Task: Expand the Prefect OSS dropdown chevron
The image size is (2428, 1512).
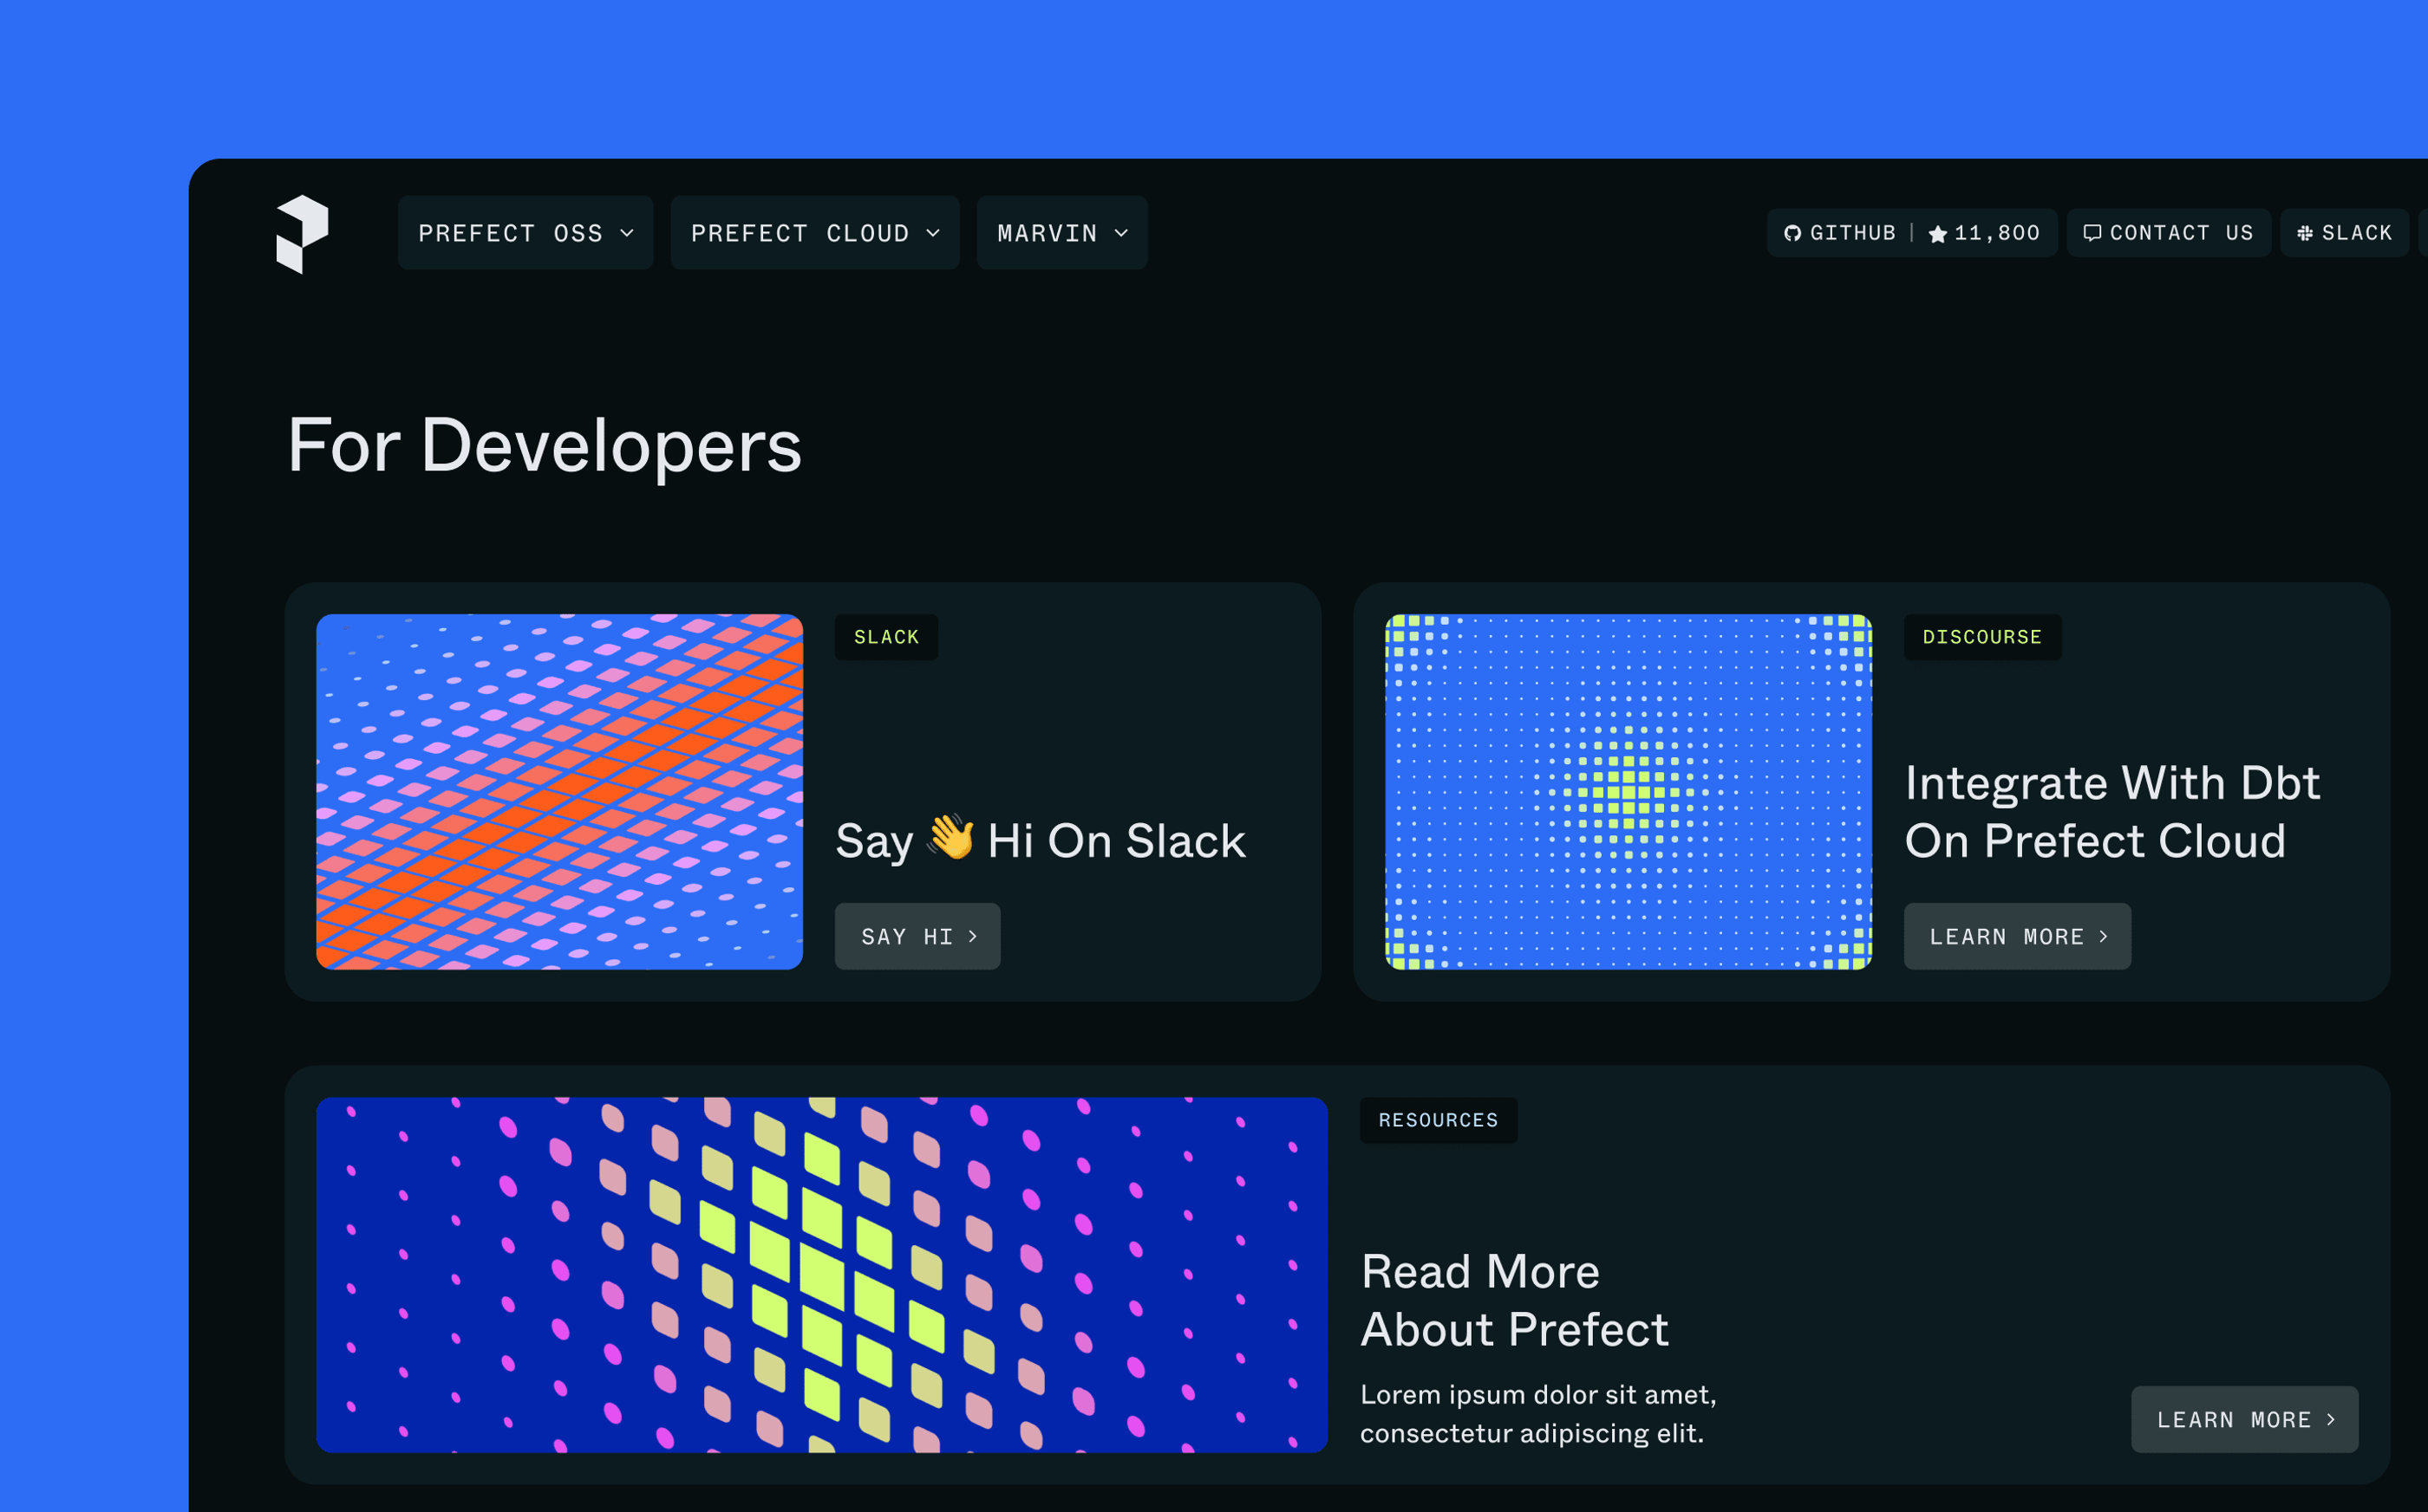Action: coord(628,233)
